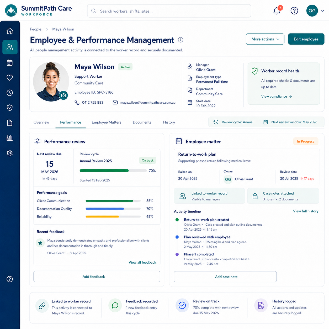This screenshot has height=329, width=329.
Task: Change photo using the camera icon
Action: click(63, 95)
